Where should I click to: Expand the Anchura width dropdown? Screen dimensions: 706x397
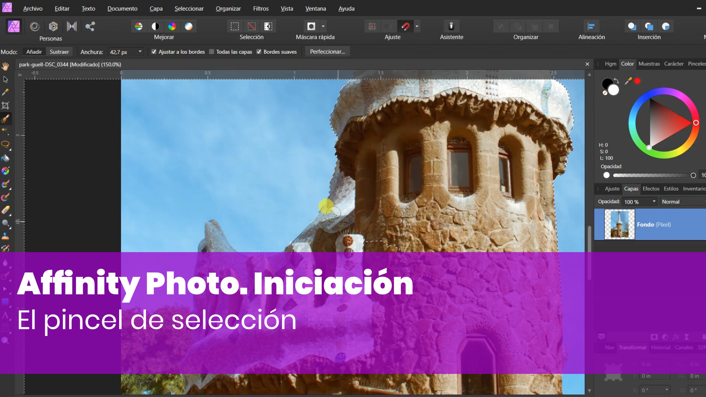coord(140,52)
